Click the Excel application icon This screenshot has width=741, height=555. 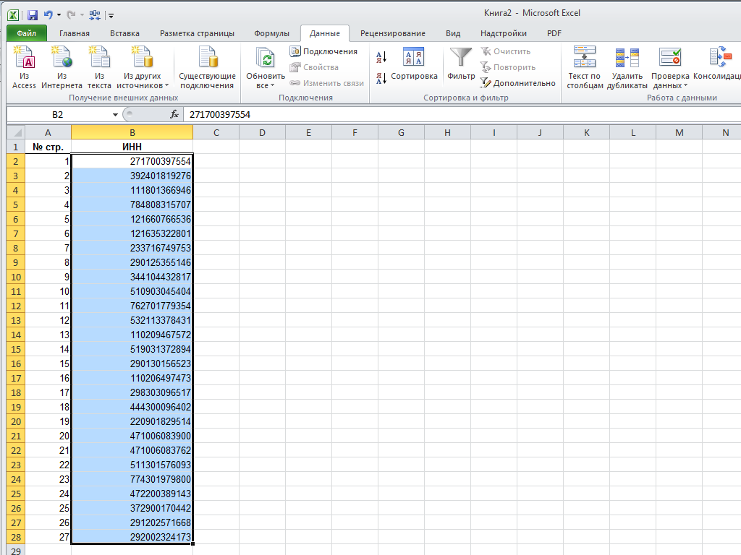click(x=13, y=15)
